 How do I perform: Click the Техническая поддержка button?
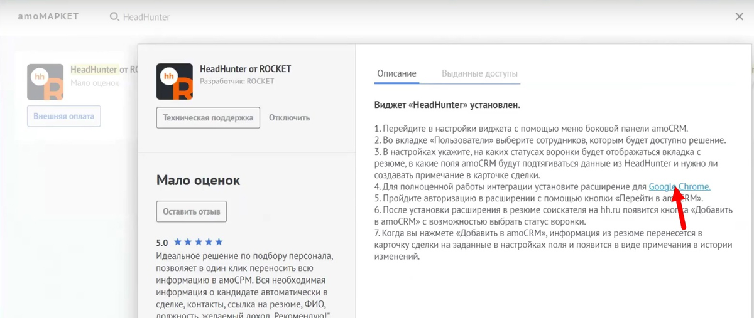(208, 117)
